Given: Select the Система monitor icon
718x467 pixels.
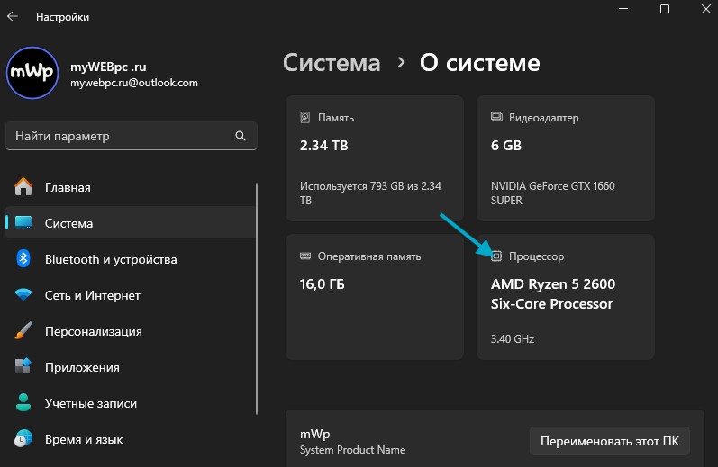Looking at the screenshot, I should click(x=23, y=223).
